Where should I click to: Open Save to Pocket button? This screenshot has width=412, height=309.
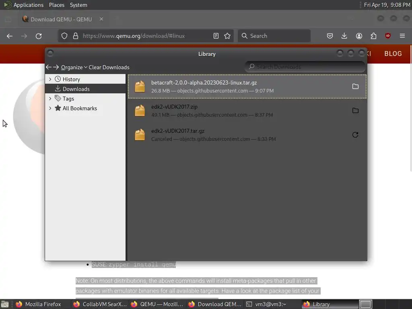point(330,36)
